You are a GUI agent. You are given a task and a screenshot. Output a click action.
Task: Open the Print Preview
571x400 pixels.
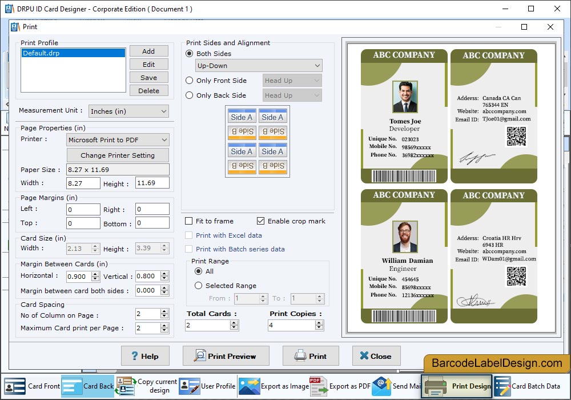[x=226, y=356]
